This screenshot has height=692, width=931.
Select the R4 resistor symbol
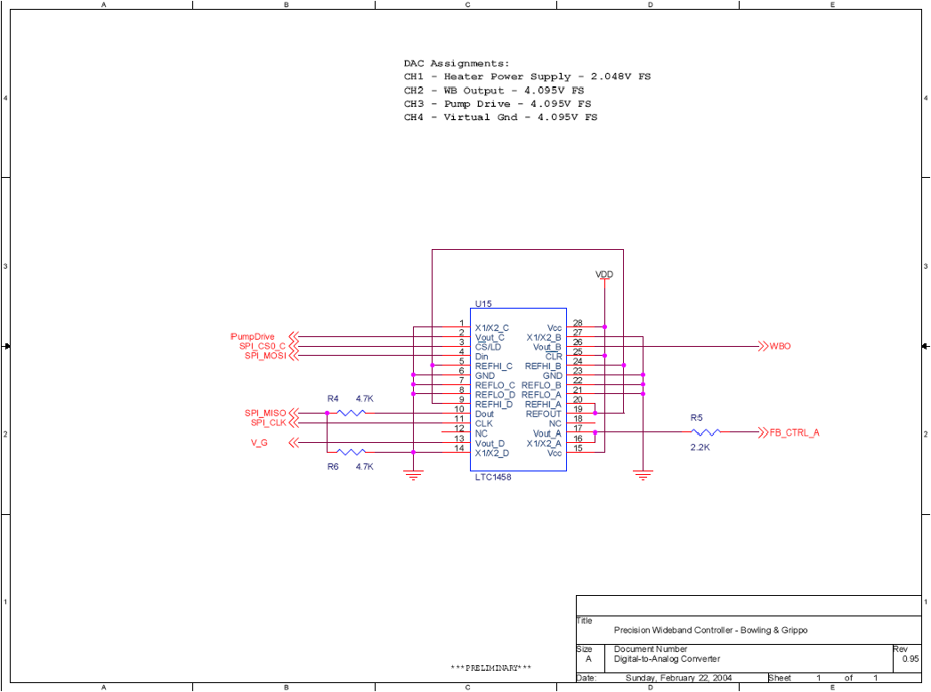point(352,413)
